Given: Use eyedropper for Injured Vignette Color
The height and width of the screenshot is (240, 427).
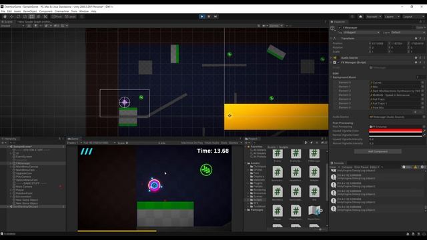Looking at the screenshot, I should coord(424,131).
